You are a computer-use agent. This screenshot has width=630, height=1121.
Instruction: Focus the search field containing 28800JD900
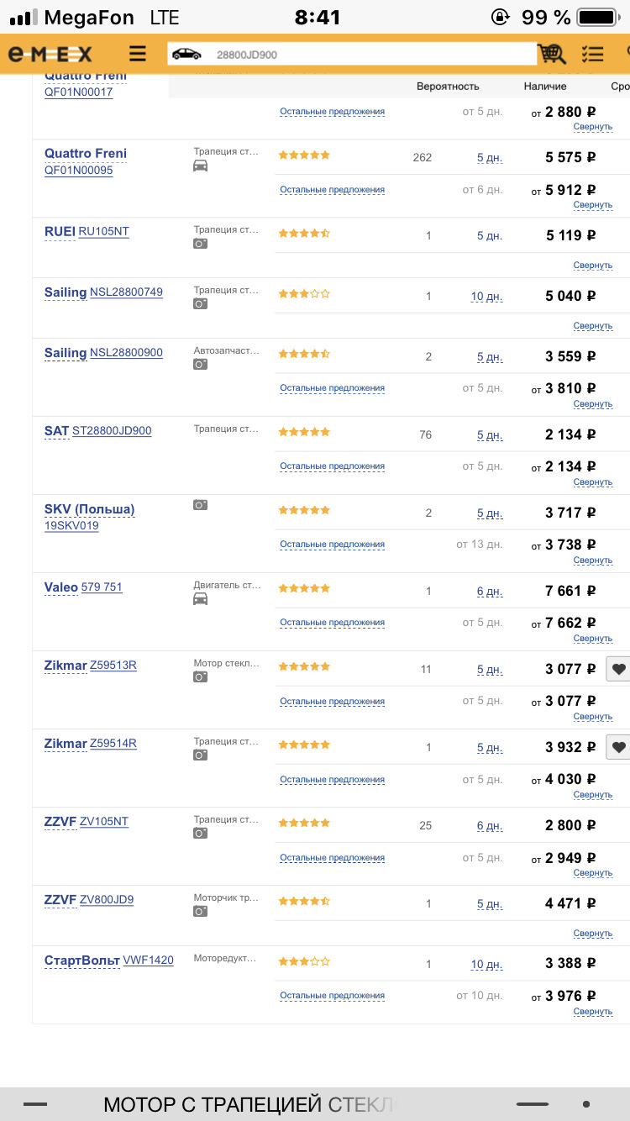pyautogui.click(x=370, y=55)
